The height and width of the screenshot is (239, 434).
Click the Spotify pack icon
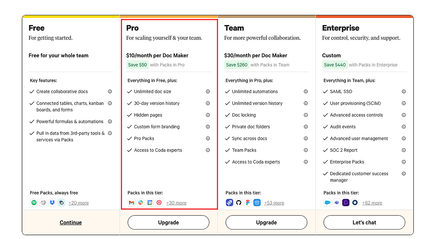34,203
